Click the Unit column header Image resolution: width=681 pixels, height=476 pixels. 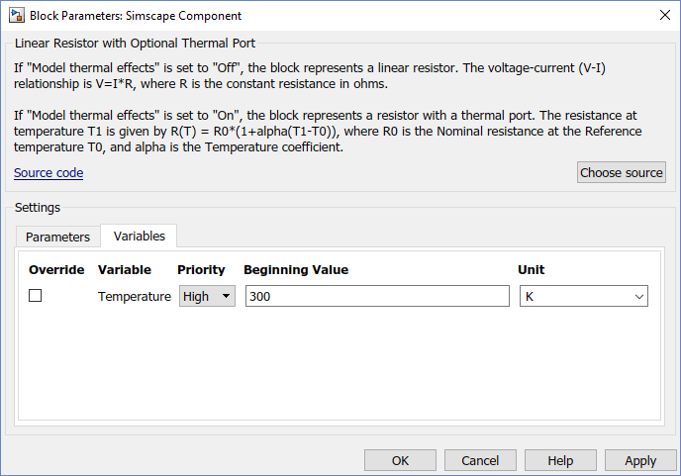click(x=532, y=269)
